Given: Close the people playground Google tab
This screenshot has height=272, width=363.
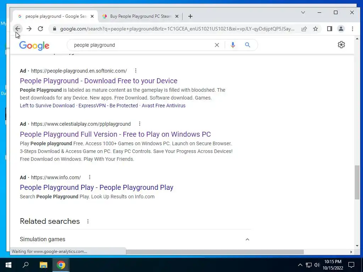Looking at the screenshot, I should 92,16.
